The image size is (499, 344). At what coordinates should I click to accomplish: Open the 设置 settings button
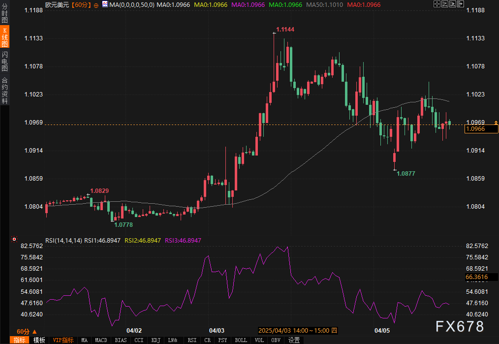coord(294,340)
